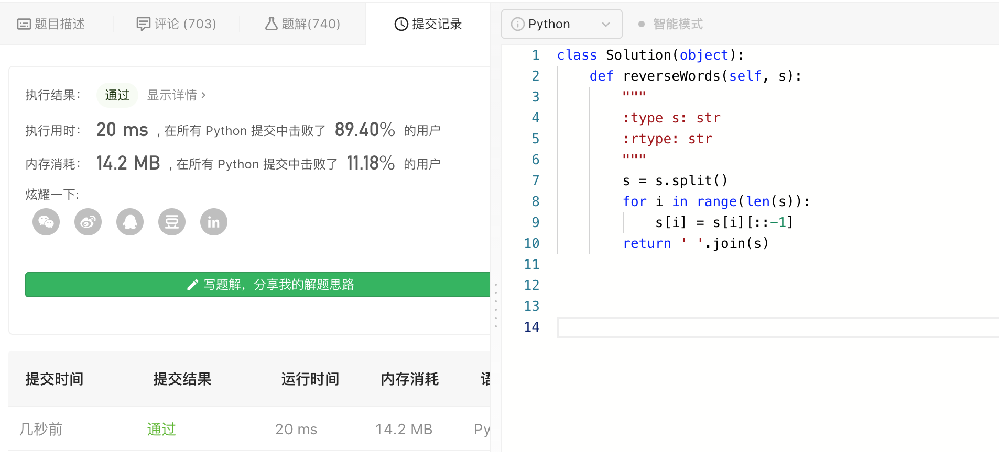Open the 通过 link in the submission row
This screenshot has width=999, height=452.
pyautogui.click(x=161, y=430)
